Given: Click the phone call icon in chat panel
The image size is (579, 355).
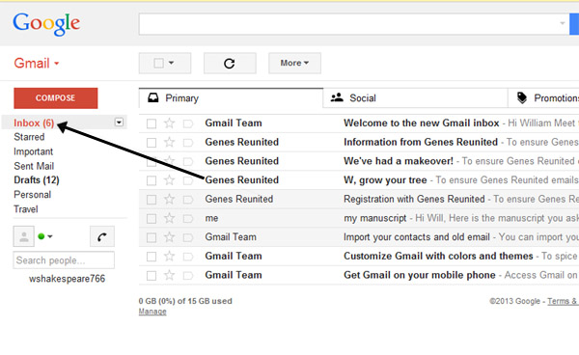Looking at the screenshot, I should click(x=102, y=236).
